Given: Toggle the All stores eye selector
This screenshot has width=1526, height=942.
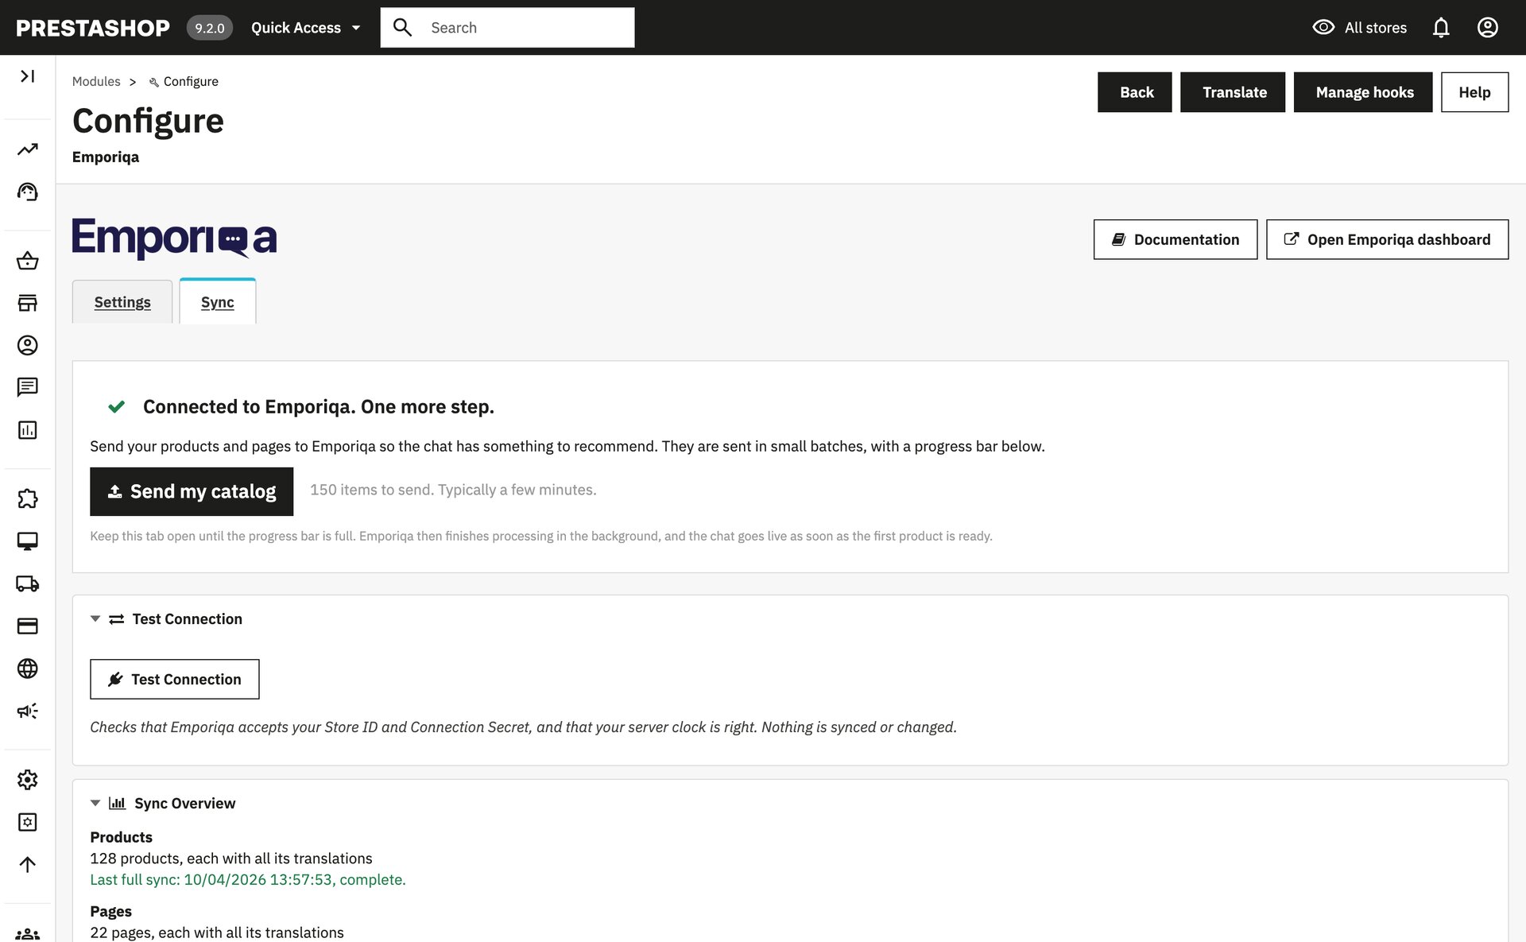Looking at the screenshot, I should coord(1359,28).
